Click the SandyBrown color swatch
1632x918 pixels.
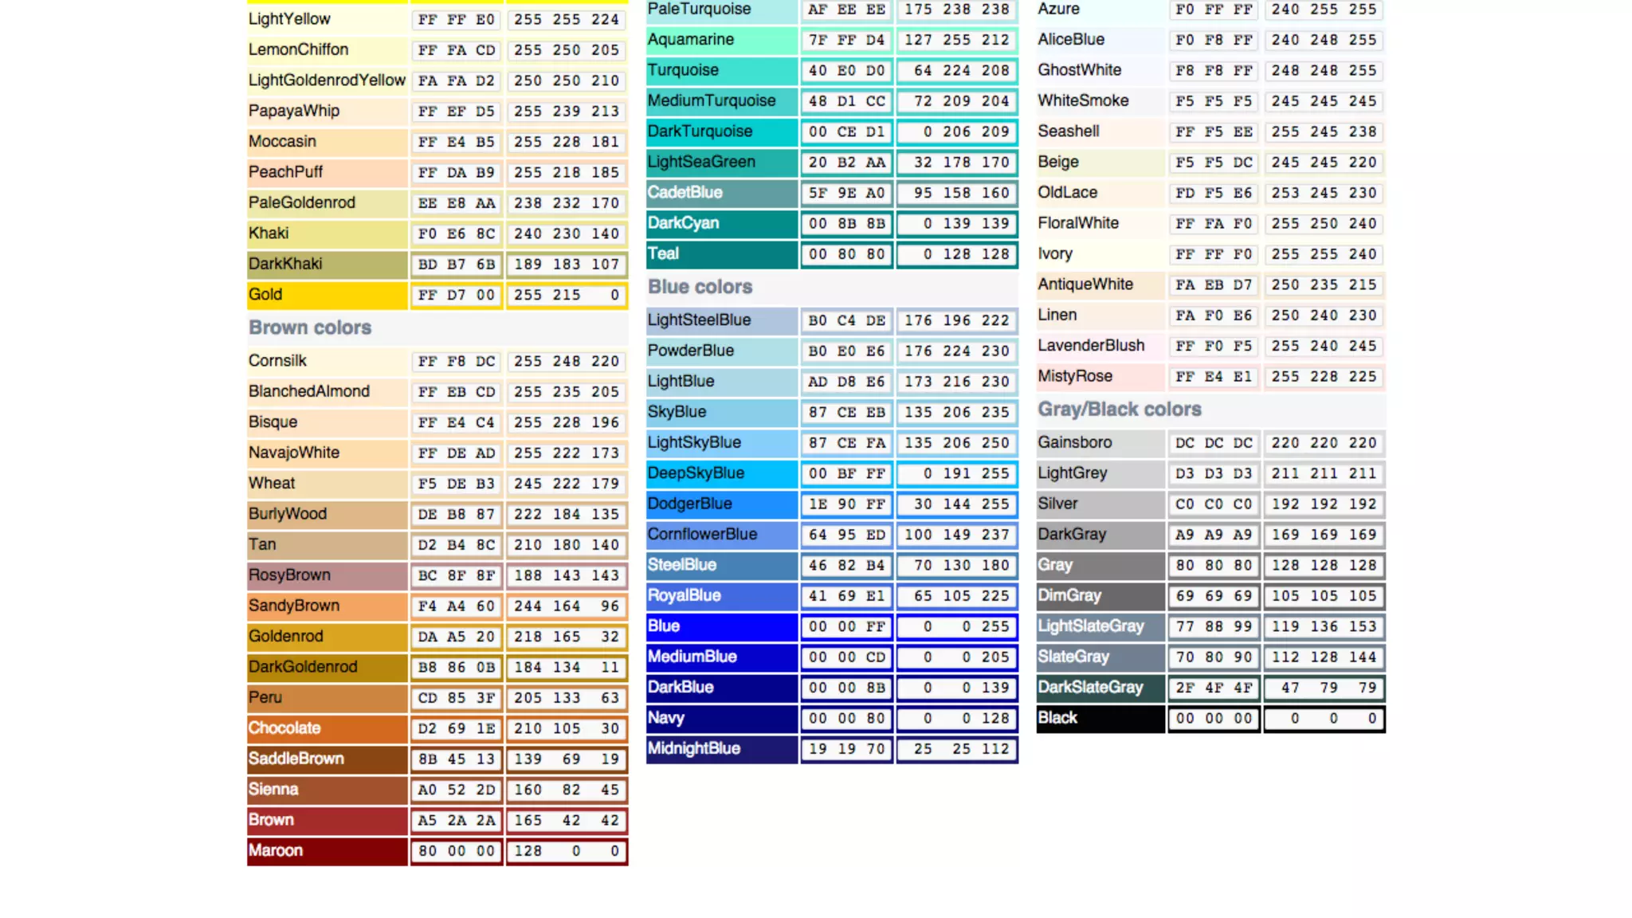[x=327, y=606]
